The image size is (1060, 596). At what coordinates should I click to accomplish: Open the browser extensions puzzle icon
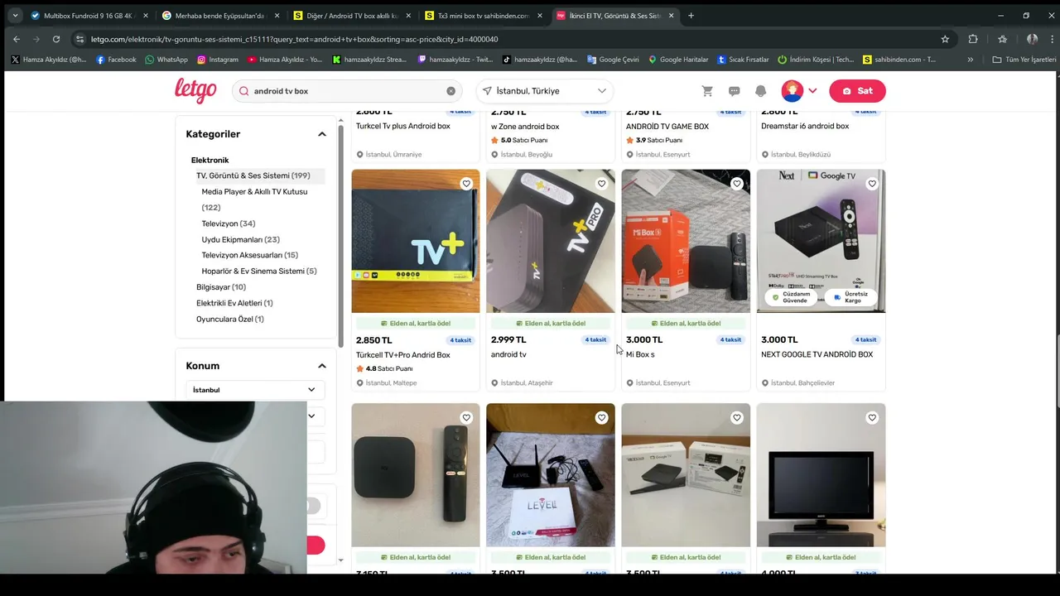[973, 39]
